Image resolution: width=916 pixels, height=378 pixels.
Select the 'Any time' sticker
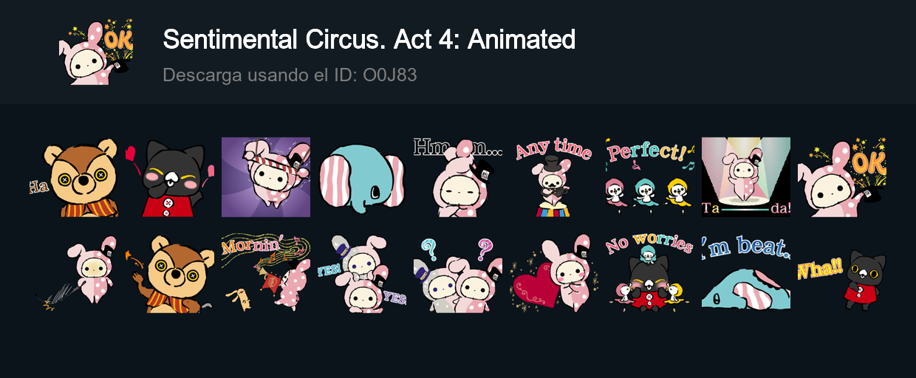click(554, 177)
